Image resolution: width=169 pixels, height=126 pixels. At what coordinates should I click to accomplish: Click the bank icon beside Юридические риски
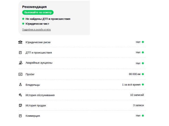tap(20, 42)
